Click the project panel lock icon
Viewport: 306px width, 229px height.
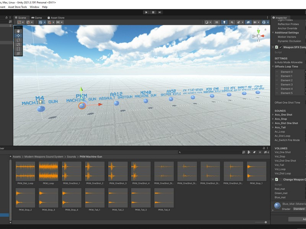coord(264,148)
